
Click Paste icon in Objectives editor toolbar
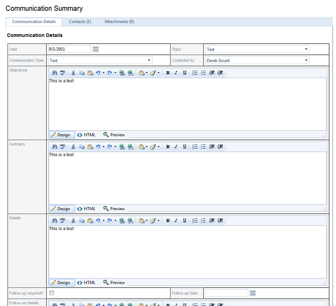point(90,73)
